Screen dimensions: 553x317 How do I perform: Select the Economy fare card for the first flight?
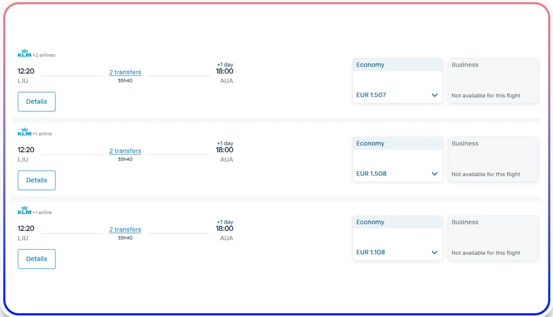click(x=397, y=81)
